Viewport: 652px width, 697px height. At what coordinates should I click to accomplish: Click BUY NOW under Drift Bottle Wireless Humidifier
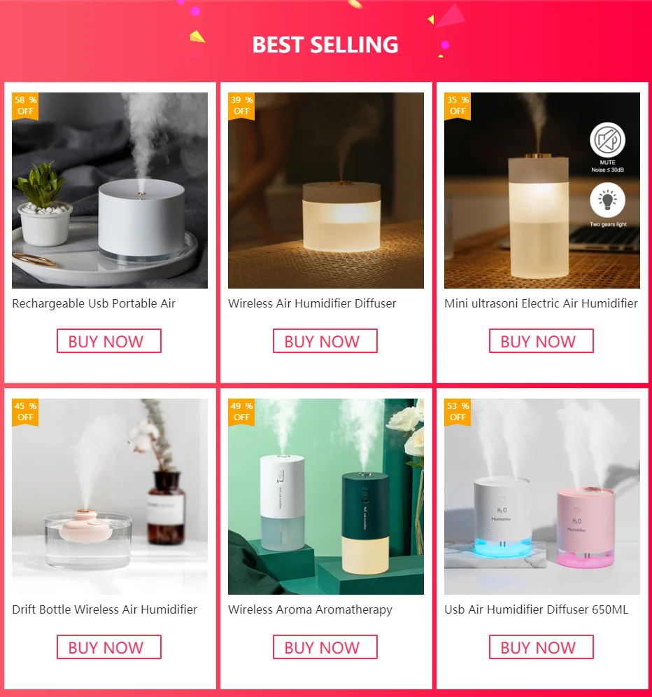(108, 647)
